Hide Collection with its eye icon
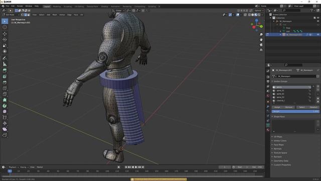The image size is (321, 181). click(x=318, y=18)
